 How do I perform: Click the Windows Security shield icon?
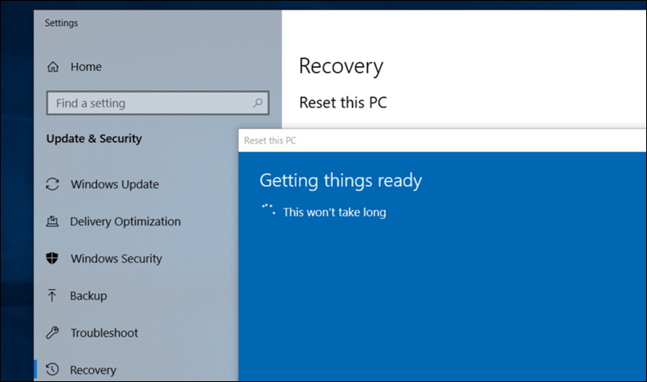coord(52,258)
